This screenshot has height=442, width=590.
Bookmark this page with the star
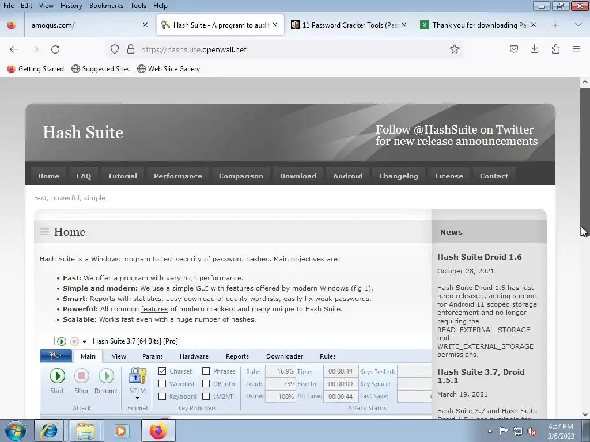pos(455,49)
